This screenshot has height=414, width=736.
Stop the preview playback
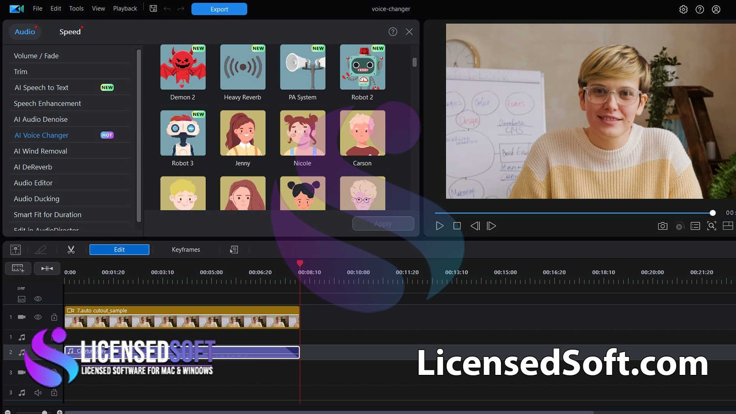457,226
